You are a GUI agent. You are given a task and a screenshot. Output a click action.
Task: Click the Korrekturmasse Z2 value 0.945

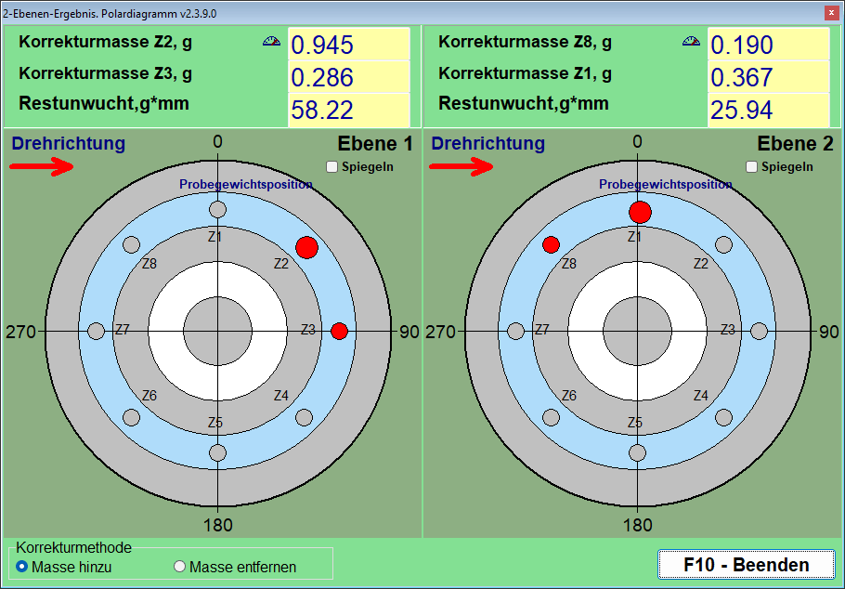(x=348, y=45)
